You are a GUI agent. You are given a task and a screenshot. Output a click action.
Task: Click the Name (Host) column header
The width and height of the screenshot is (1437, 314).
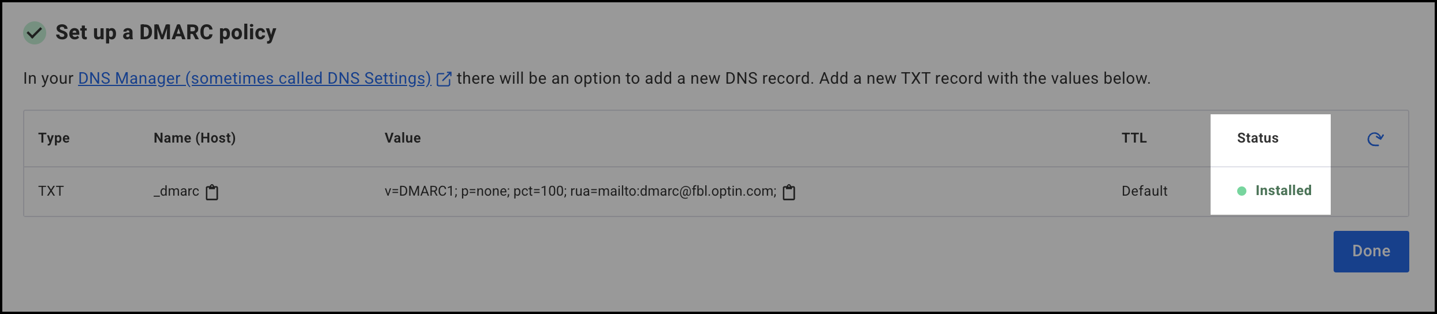pyautogui.click(x=194, y=138)
